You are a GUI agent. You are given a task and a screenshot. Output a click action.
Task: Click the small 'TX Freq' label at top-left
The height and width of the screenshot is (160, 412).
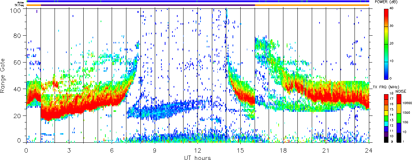20,5
